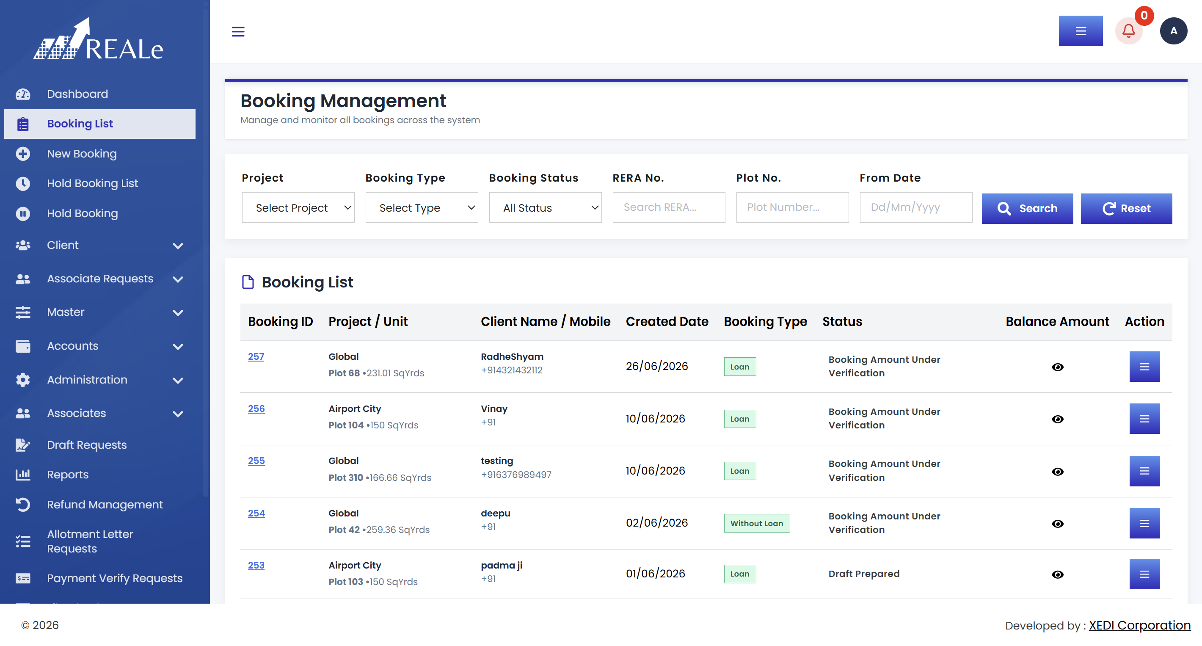
Task: Open booking ID 253 link
Action: (x=256, y=565)
